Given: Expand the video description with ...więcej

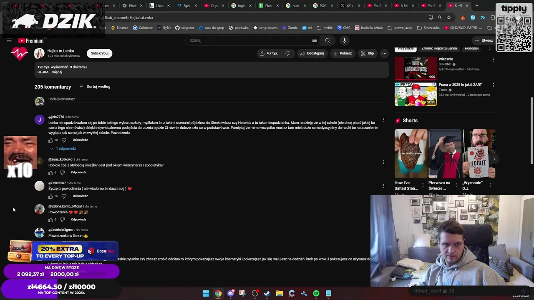Looking at the screenshot, I should pos(56,72).
